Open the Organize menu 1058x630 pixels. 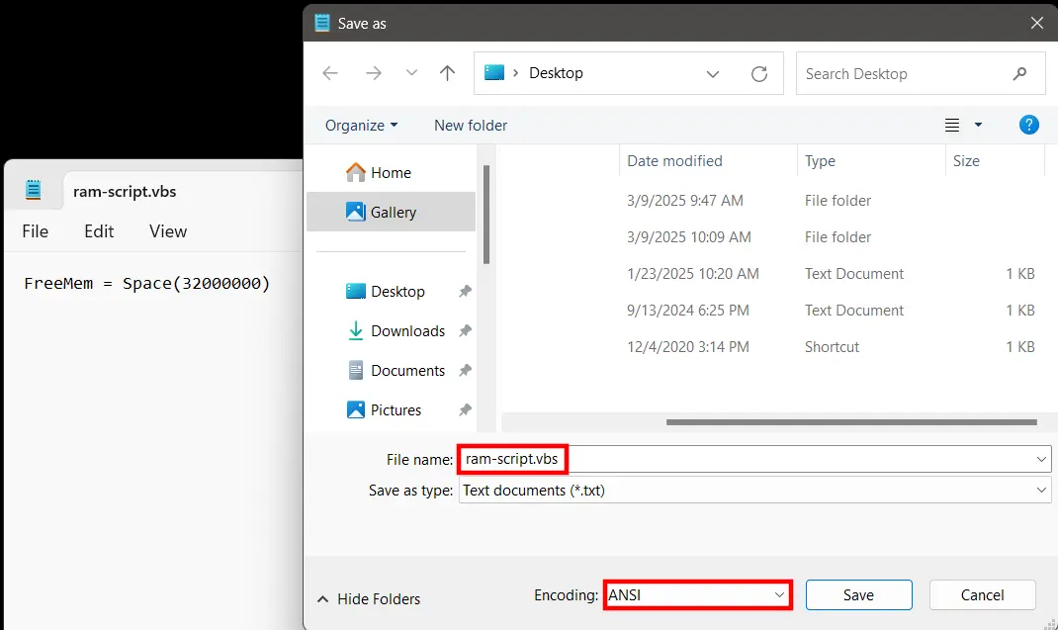pos(360,125)
